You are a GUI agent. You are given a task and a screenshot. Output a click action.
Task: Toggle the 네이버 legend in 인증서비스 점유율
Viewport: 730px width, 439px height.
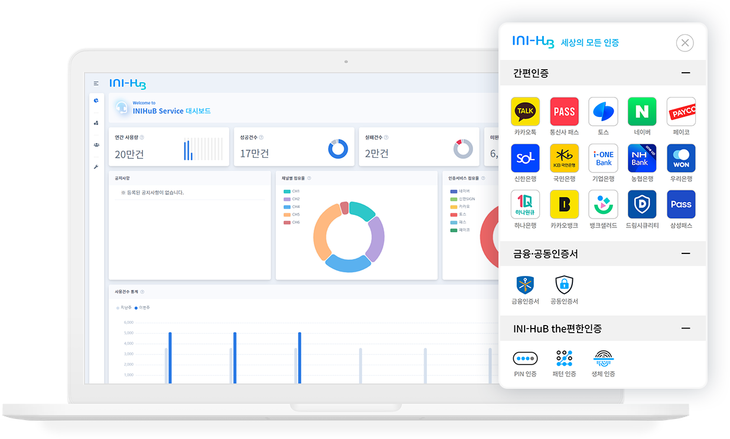[x=460, y=191]
